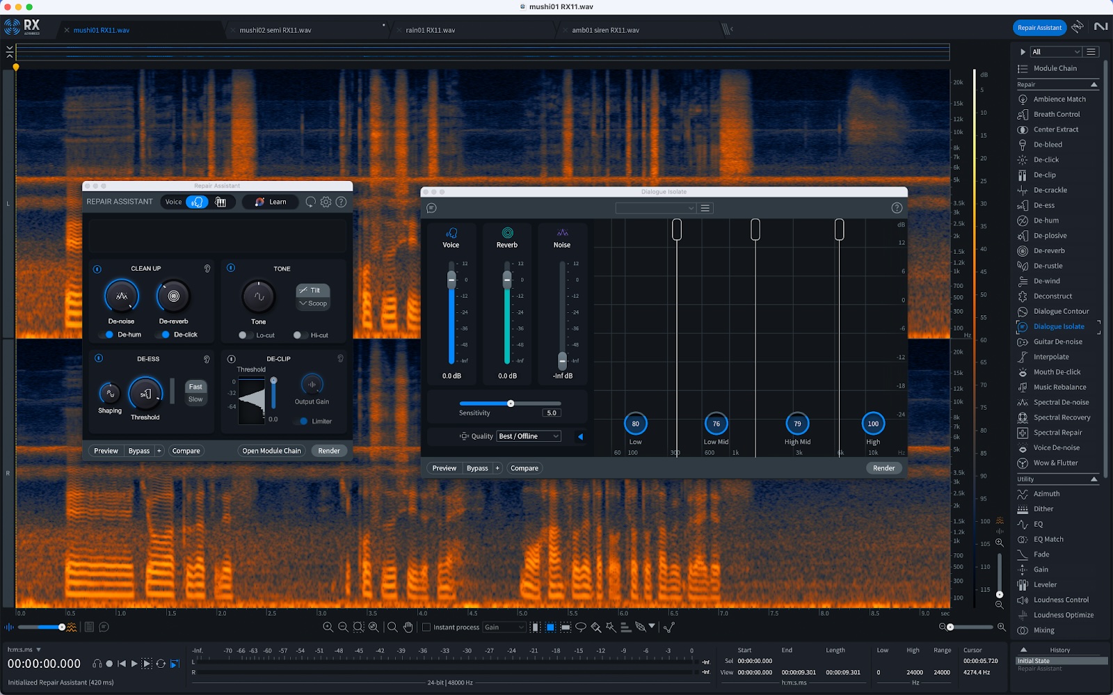Open the De-hum module from the list
Image resolution: width=1113 pixels, height=695 pixels.
click(1046, 221)
